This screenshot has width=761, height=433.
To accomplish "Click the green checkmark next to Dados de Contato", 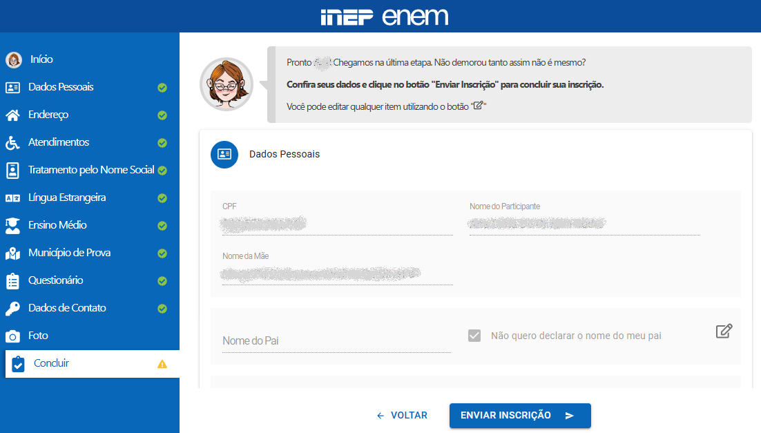I will tap(162, 309).
